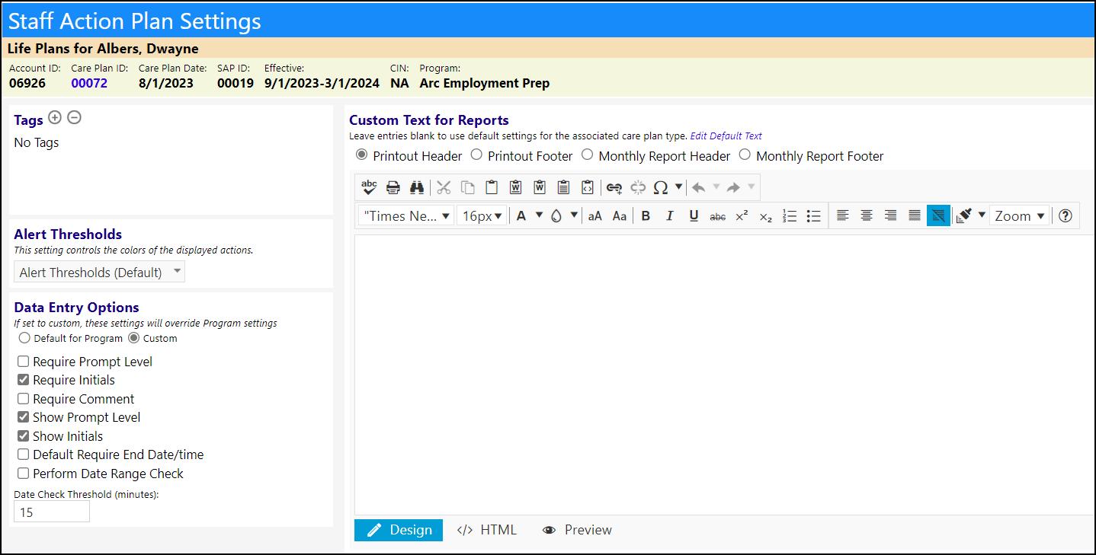Click the highlighted remove alignment icon
The image size is (1096, 555).
coord(939,216)
